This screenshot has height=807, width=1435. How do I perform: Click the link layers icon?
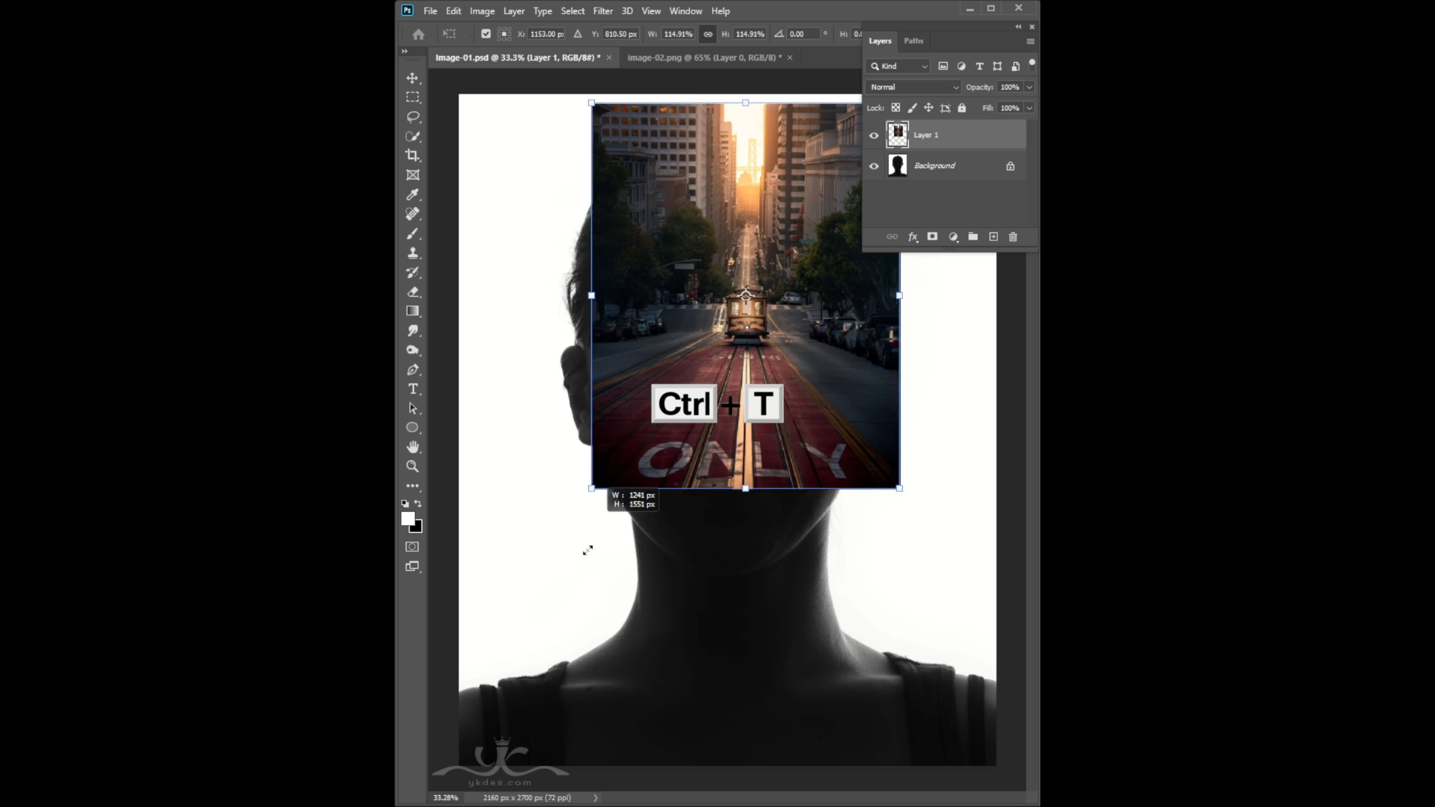892,237
